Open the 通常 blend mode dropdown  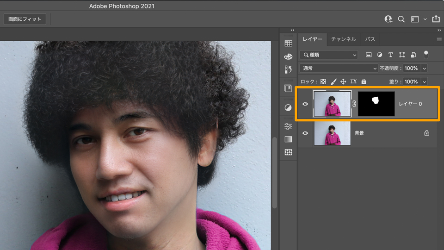339,68
